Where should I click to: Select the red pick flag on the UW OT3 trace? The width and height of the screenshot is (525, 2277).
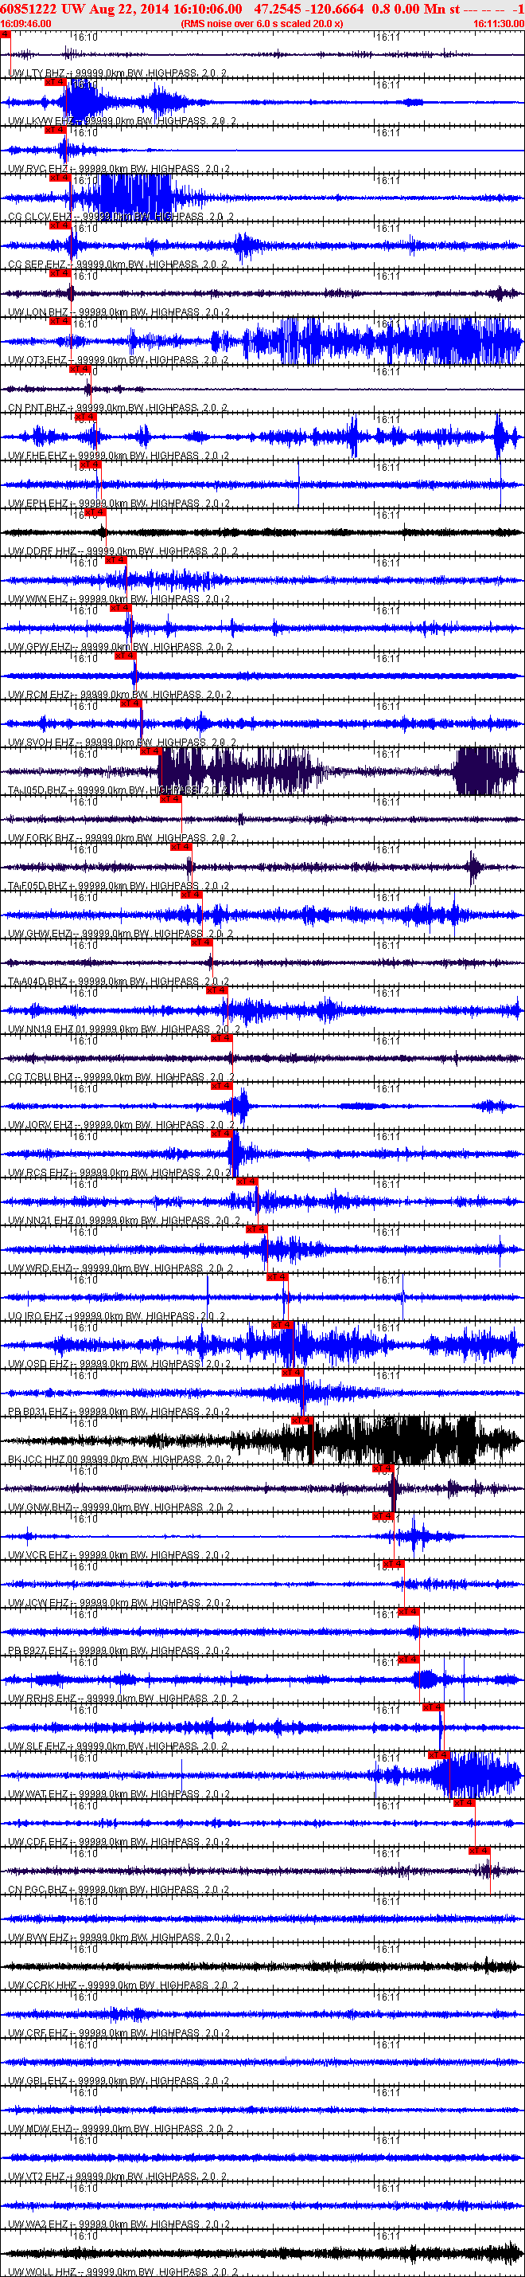click(60, 321)
